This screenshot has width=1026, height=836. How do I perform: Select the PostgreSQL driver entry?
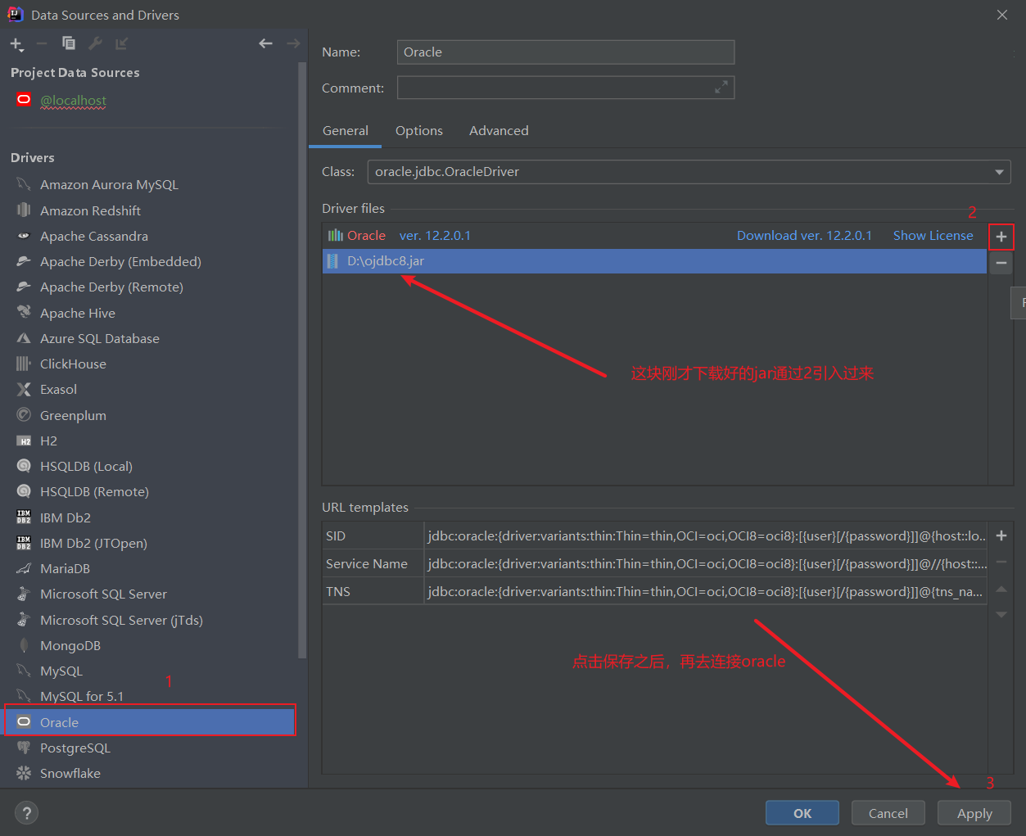point(74,747)
